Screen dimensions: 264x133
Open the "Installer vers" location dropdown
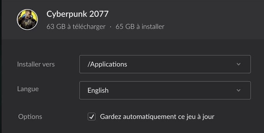(x=165, y=64)
